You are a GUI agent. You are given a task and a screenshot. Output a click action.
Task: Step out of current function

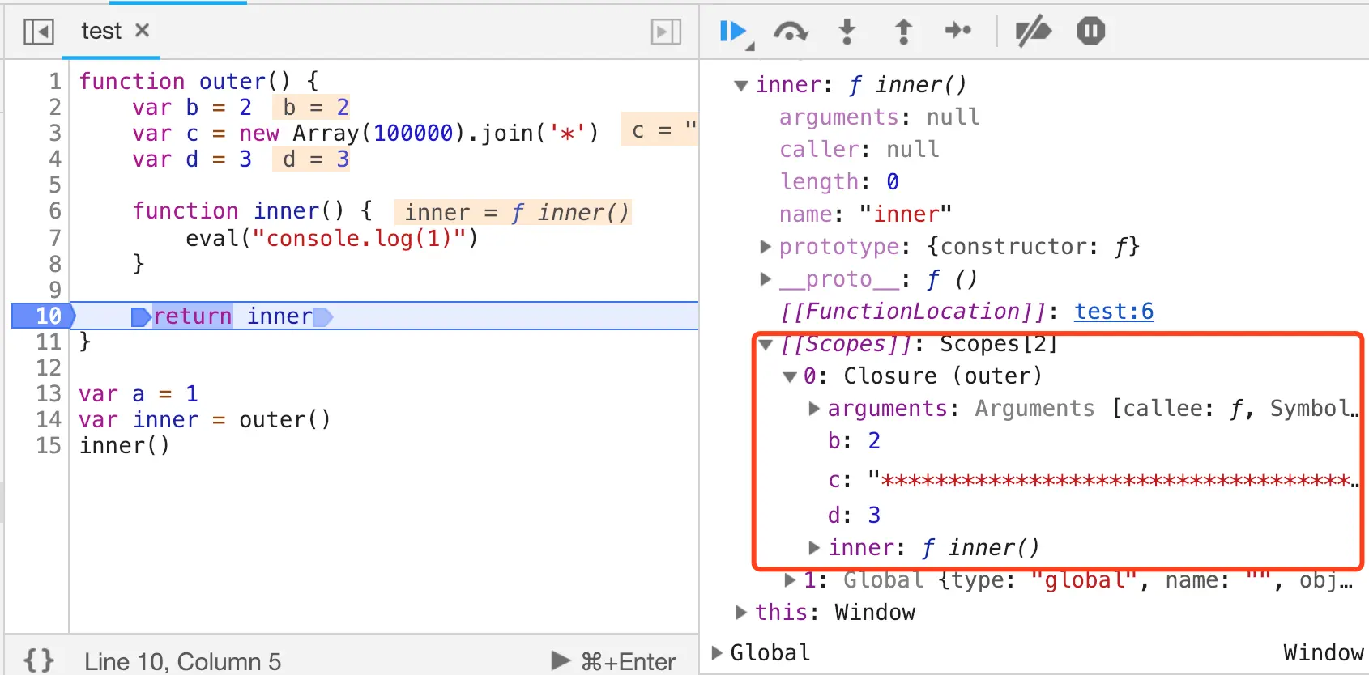903,32
